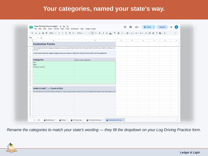Hide the toolbar with collapse chevron
This screenshot has height=156, width=208.
pos(176,33)
